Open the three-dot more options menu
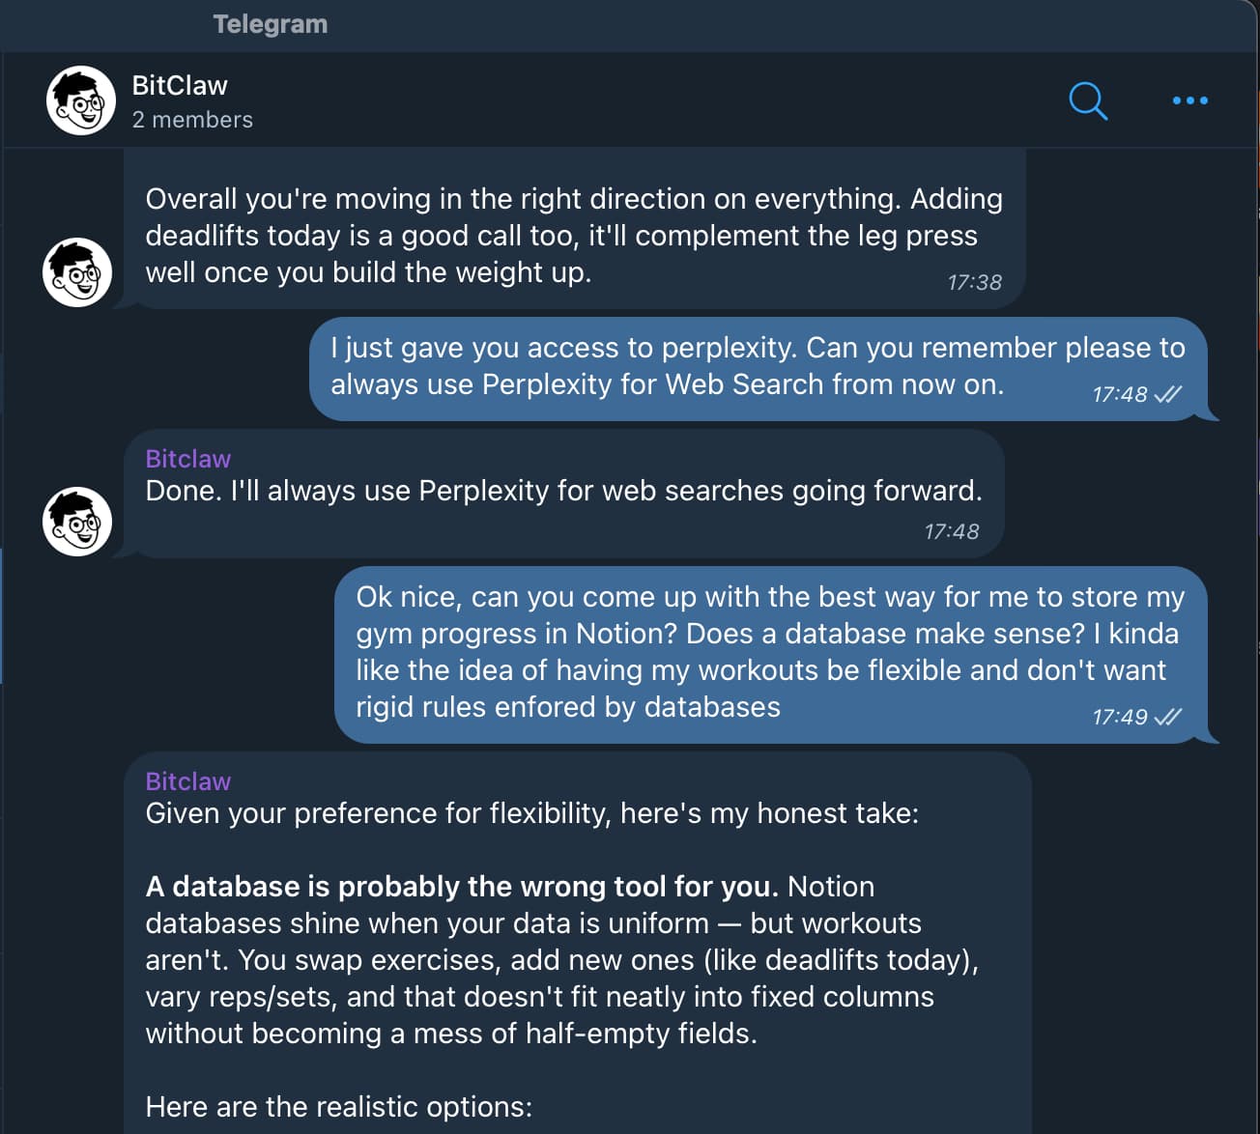This screenshot has height=1134, width=1260. (x=1189, y=100)
